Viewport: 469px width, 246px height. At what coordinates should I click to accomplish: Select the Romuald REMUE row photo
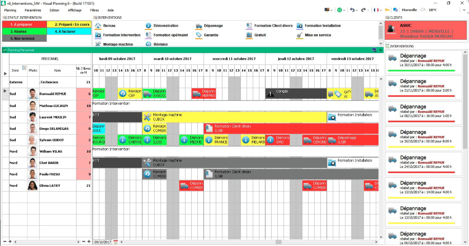pos(33,94)
